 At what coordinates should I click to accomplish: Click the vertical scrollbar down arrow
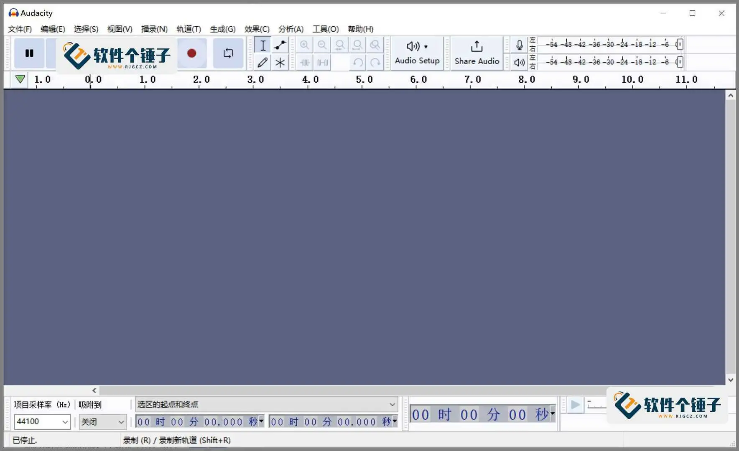tap(731, 380)
